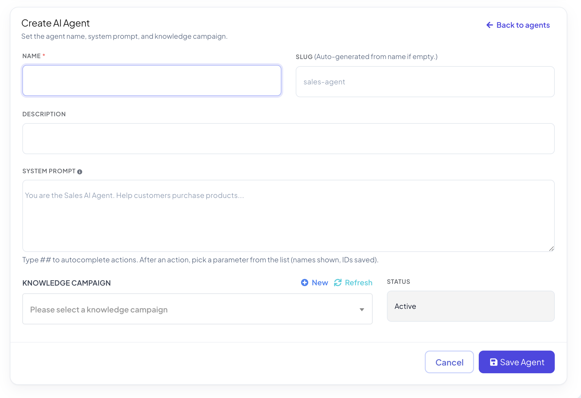Click the plus icon beside New
Image resolution: width=581 pixels, height=398 pixels.
305,283
